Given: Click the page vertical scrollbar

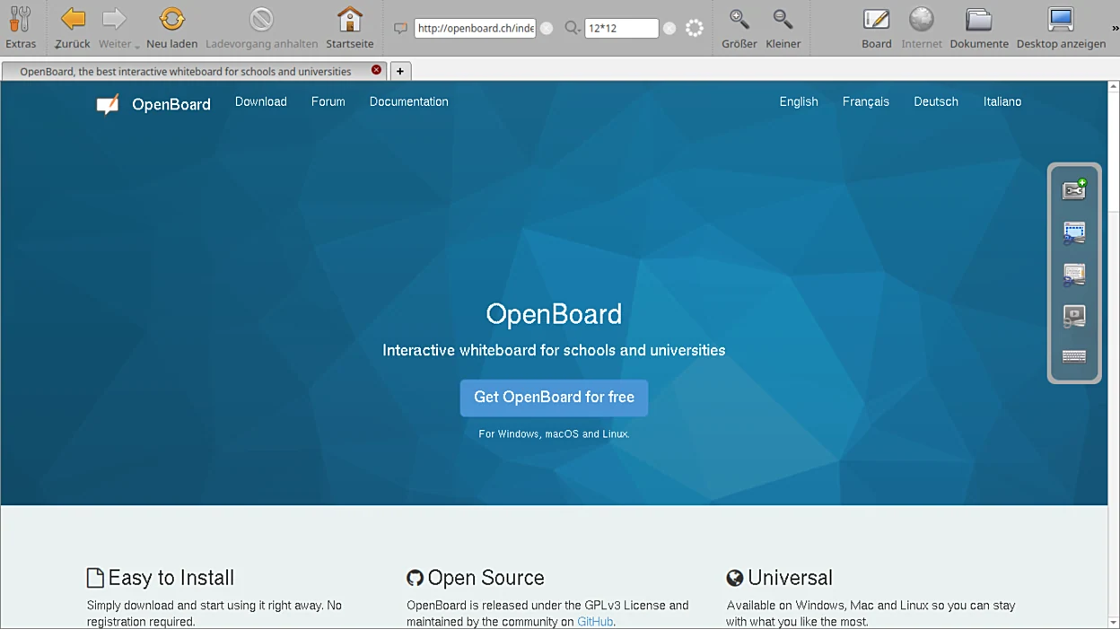Looking at the screenshot, I should point(1114,354).
